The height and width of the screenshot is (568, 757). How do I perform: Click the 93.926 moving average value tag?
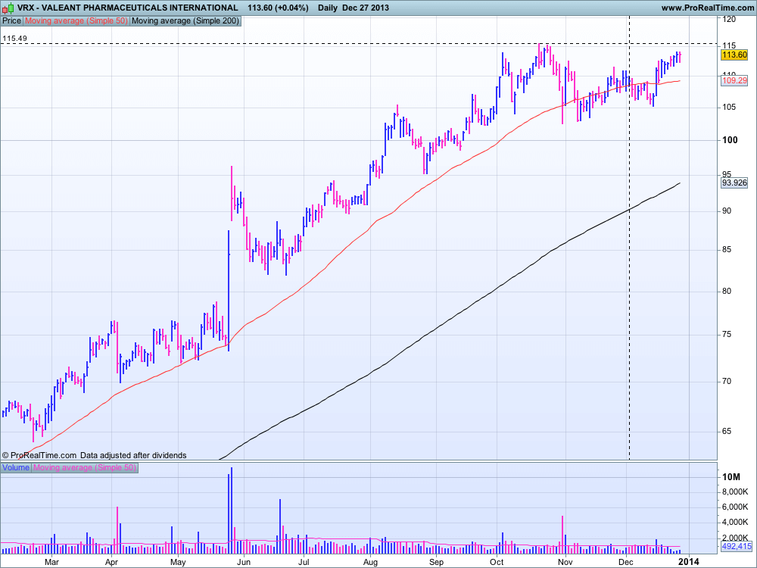pos(734,183)
